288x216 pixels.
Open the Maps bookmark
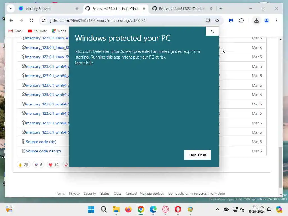pos(59,31)
